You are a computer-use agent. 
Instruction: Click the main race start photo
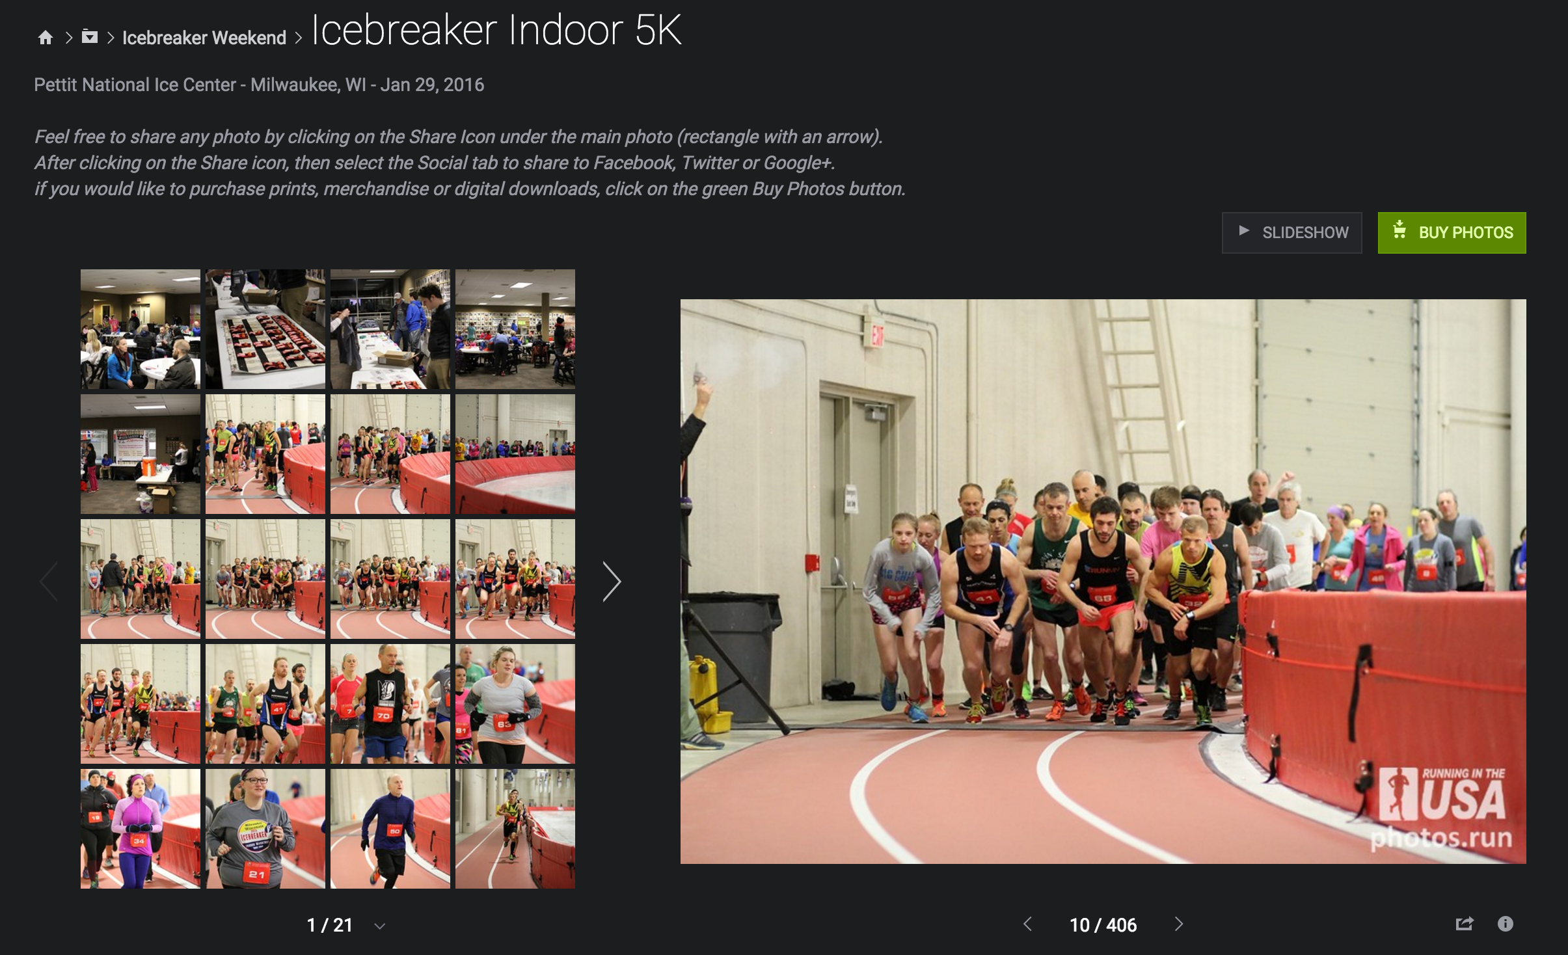pos(1103,581)
